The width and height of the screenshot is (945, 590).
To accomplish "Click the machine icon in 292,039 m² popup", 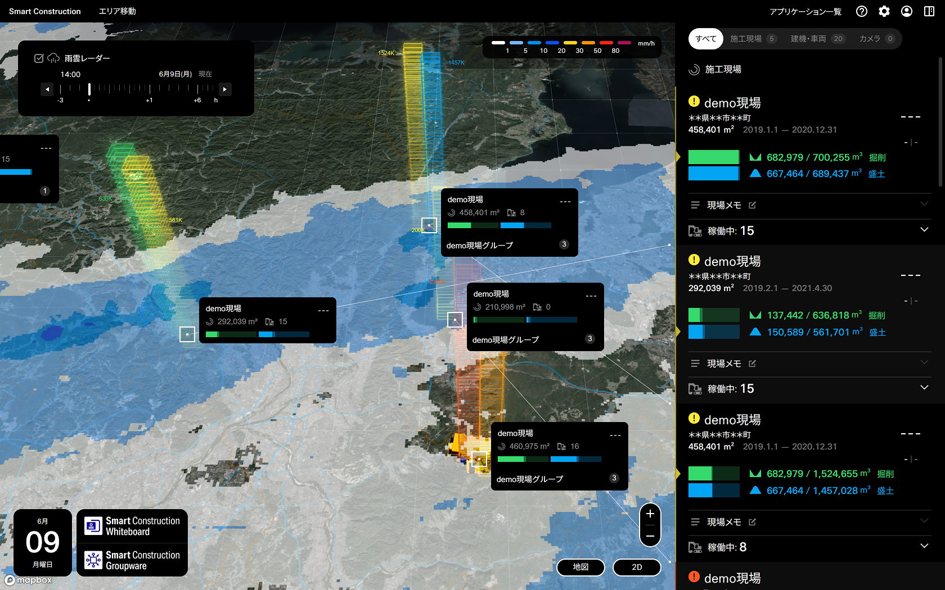I will pyautogui.click(x=269, y=322).
